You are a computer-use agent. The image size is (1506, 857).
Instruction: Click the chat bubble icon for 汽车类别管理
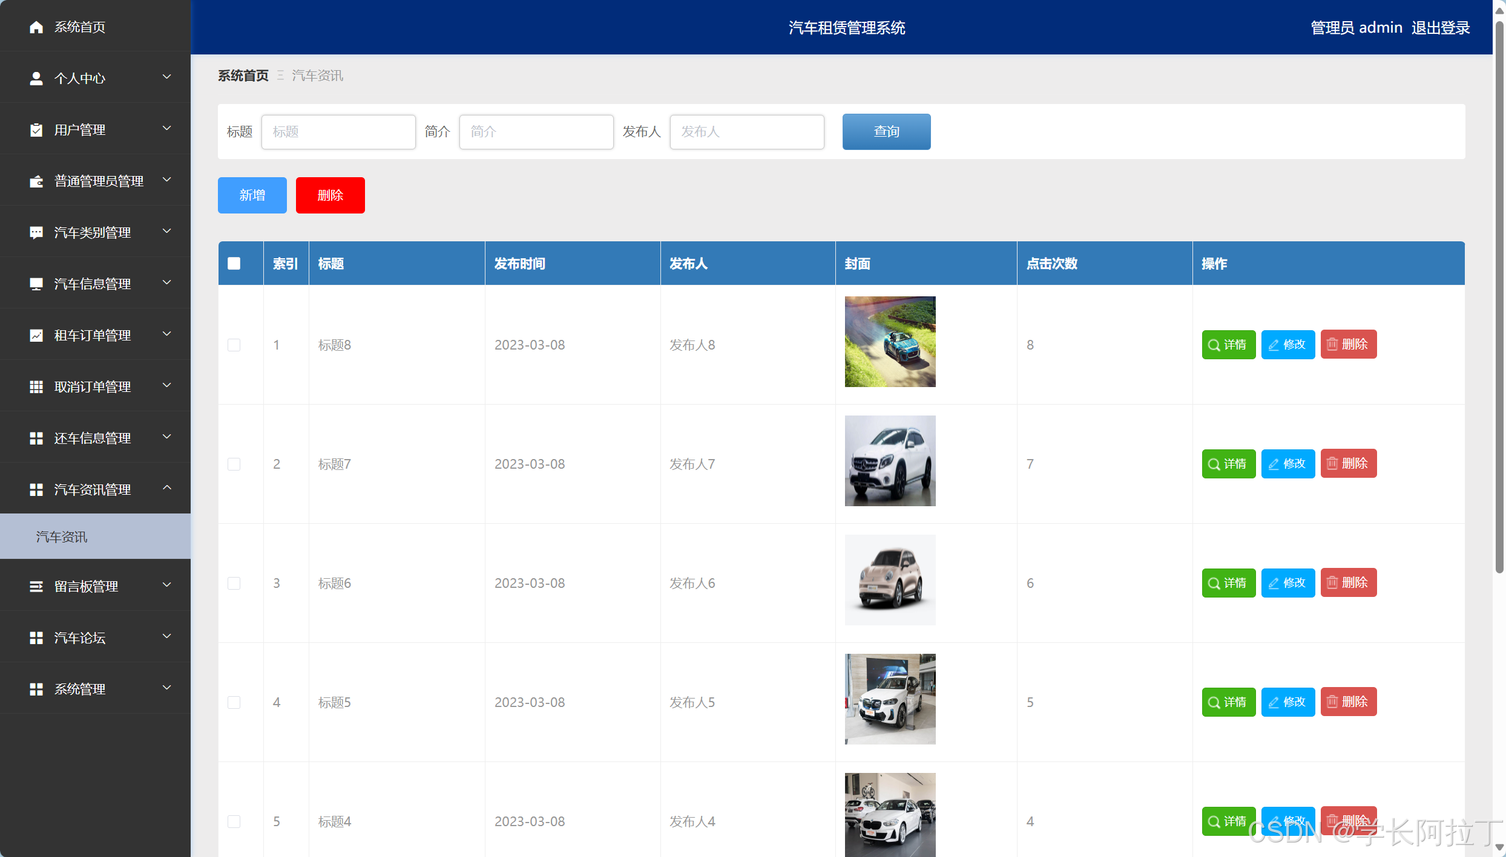click(x=36, y=233)
